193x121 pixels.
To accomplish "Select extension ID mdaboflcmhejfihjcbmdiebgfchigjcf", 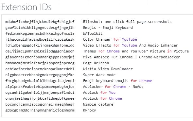I will 40,22.
